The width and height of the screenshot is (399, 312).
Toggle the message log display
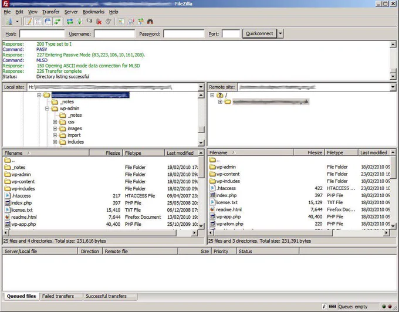click(29, 22)
